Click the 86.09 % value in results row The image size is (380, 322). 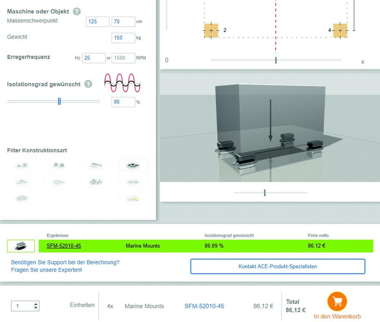point(214,246)
